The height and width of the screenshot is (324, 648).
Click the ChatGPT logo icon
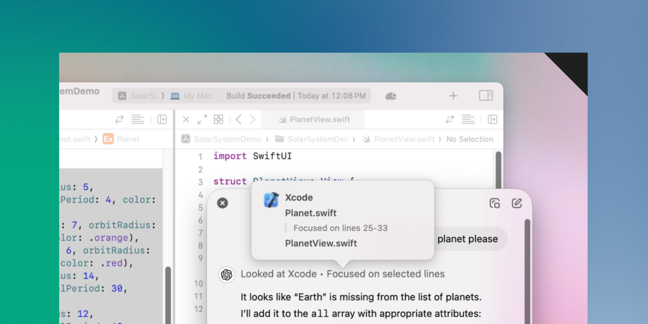tap(227, 274)
